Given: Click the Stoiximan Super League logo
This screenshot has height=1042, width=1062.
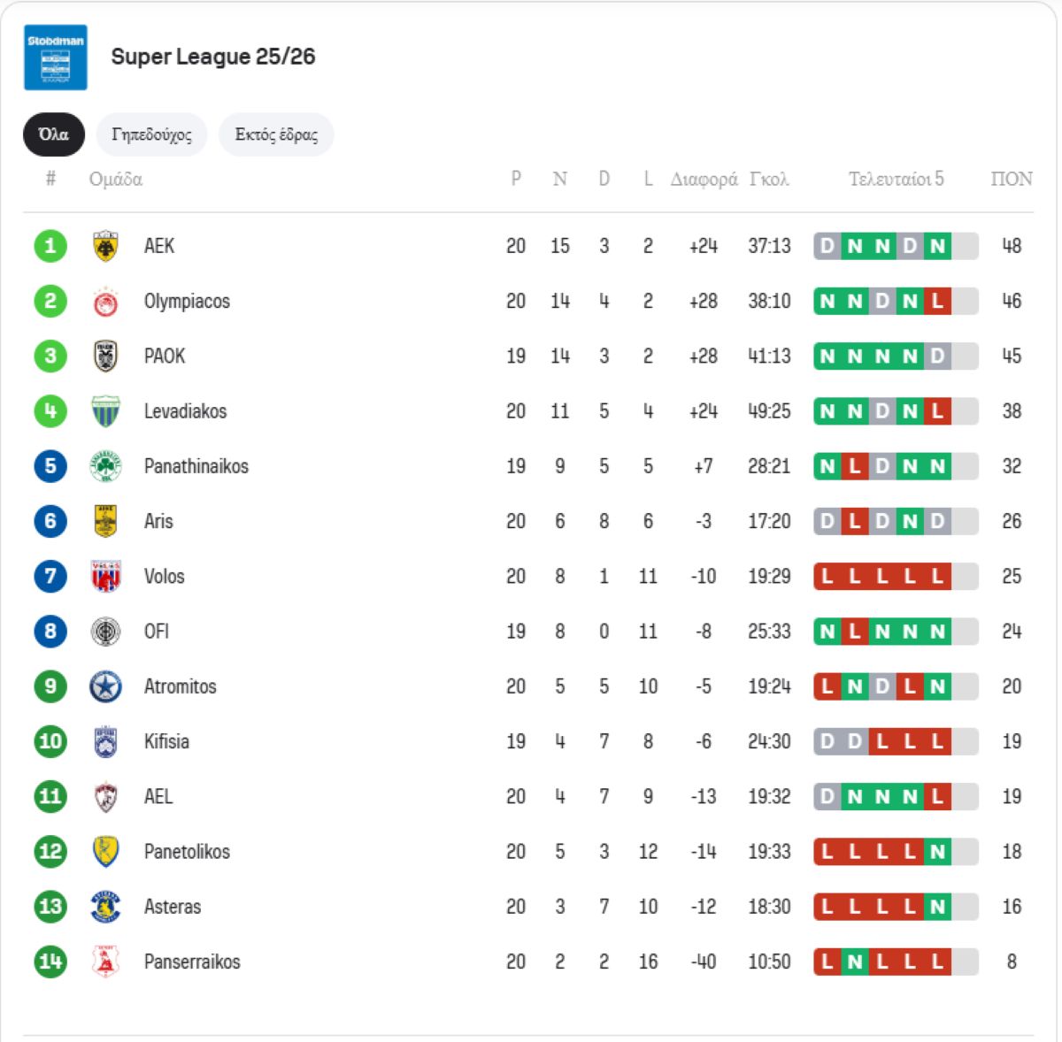Looking at the screenshot, I should (56, 57).
